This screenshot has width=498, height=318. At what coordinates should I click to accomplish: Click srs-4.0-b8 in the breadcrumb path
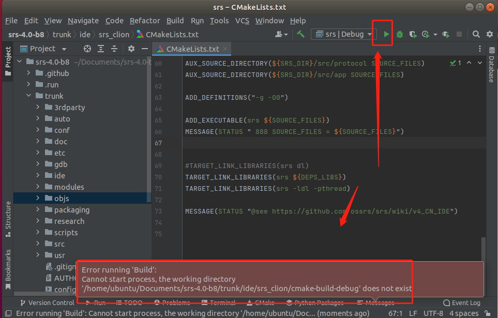[x=26, y=34]
